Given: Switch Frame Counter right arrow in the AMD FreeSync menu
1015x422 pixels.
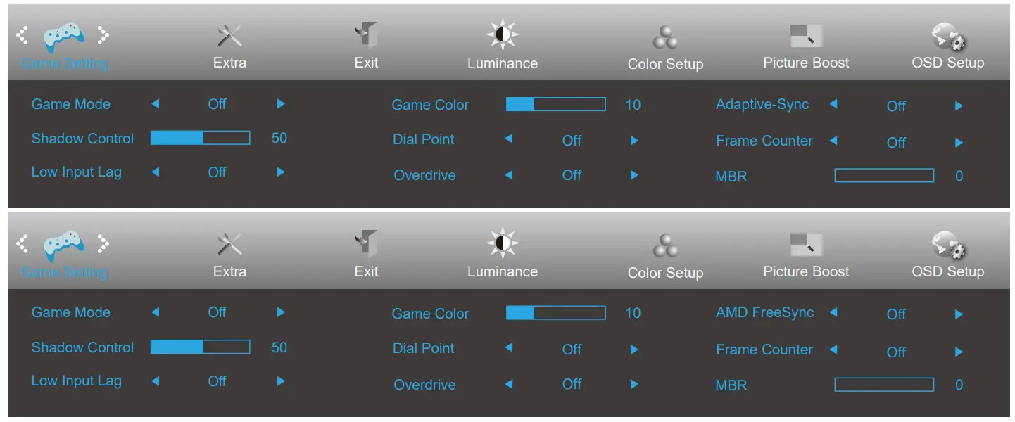Looking at the screenshot, I should (x=959, y=352).
